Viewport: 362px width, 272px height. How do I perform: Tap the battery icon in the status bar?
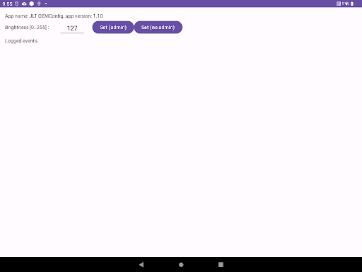click(352, 4)
